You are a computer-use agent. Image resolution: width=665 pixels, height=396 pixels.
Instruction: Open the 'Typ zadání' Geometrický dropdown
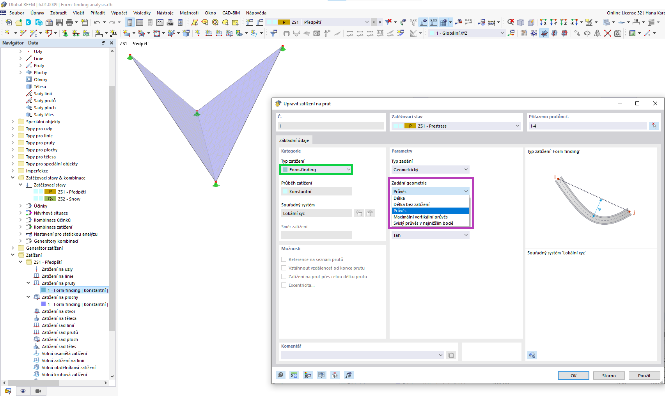[430, 169]
